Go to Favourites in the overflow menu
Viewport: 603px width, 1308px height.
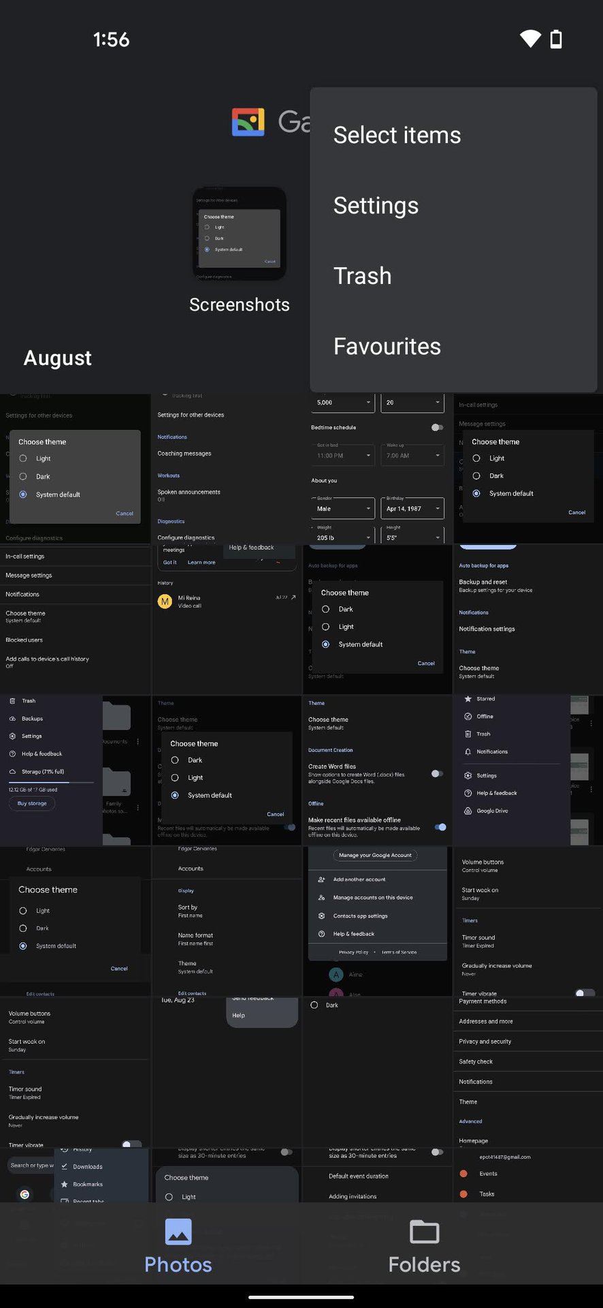tap(387, 346)
